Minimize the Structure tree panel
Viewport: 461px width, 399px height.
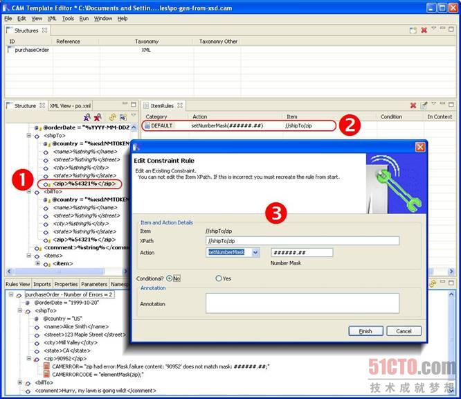click(x=125, y=103)
